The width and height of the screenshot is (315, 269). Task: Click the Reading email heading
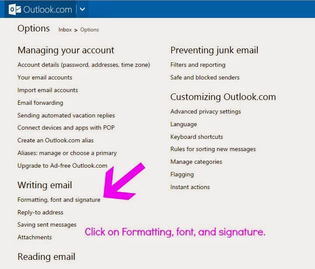46,257
